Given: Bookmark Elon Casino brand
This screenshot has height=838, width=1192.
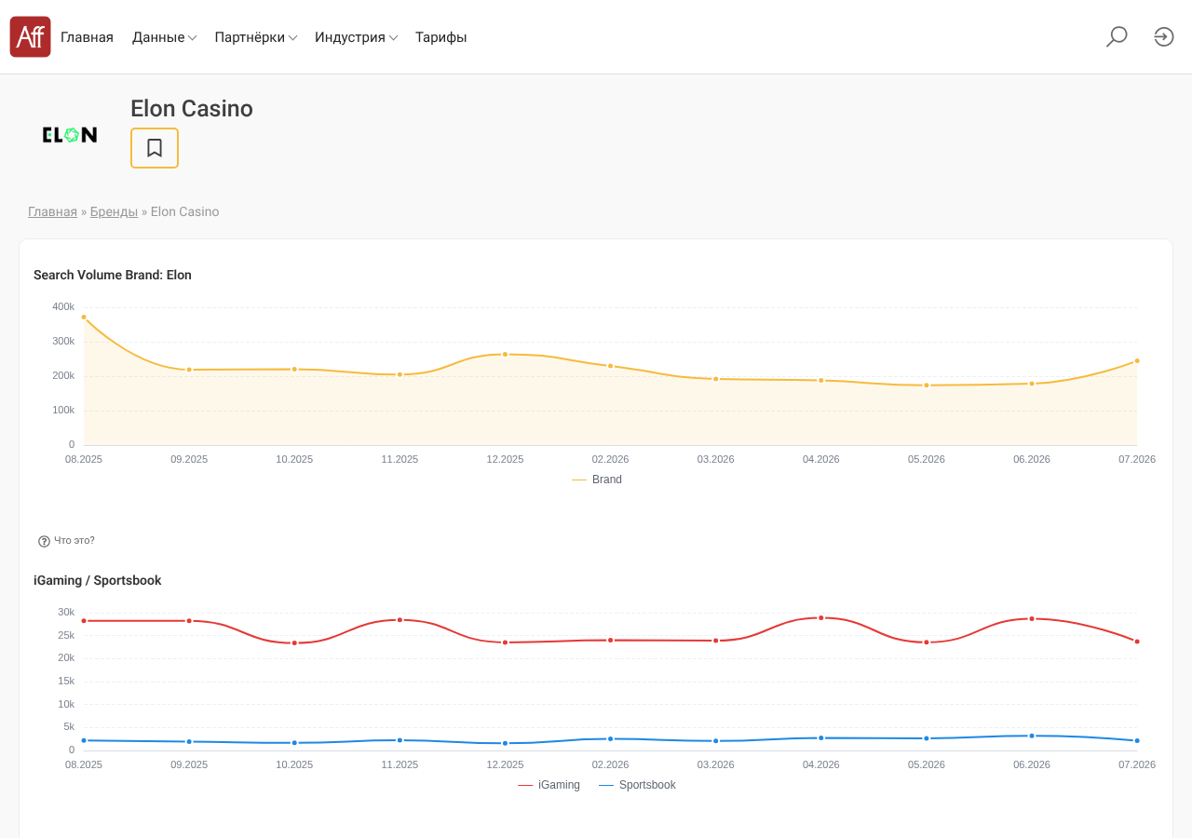Looking at the screenshot, I should (155, 148).
